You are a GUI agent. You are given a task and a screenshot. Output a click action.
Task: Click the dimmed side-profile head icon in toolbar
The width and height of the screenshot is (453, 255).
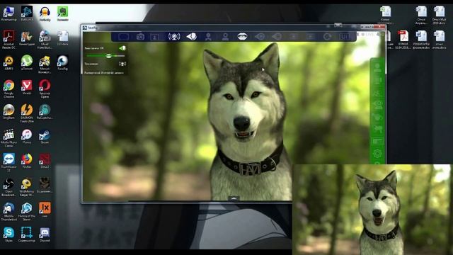point(277,36)
